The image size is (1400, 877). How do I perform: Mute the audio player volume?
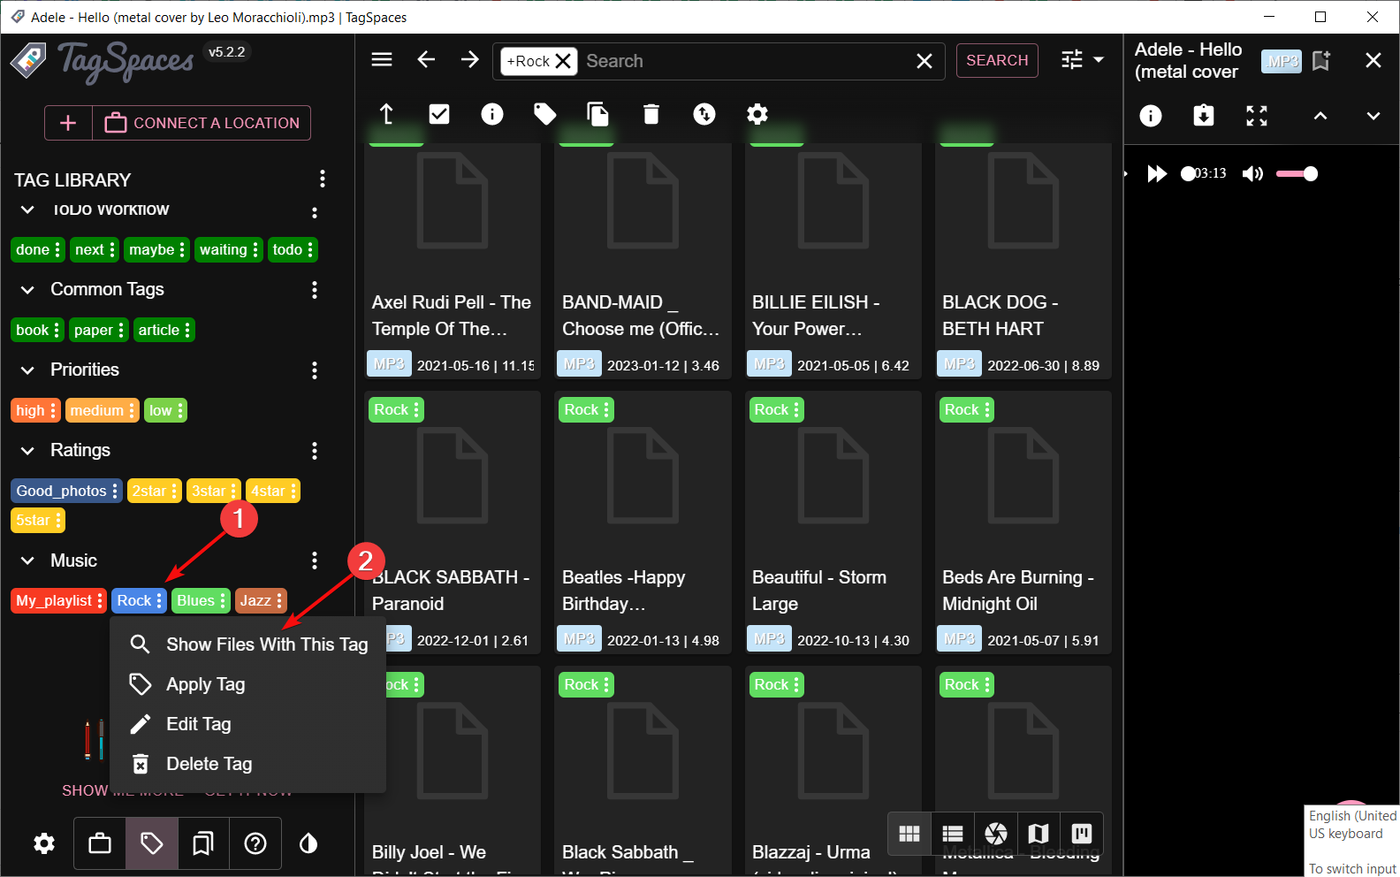point(1252,173)
